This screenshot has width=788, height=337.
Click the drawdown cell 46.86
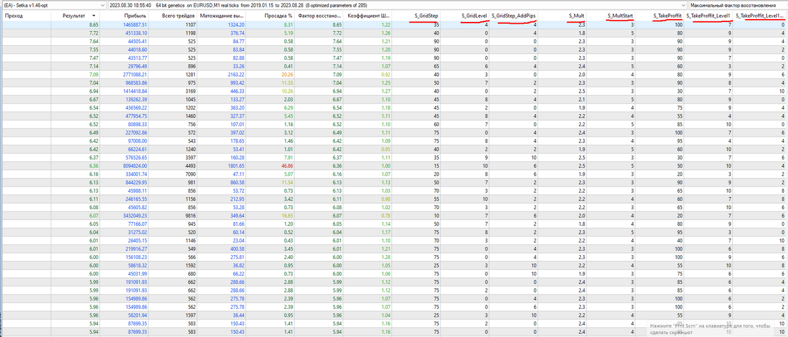coord(286,165)
